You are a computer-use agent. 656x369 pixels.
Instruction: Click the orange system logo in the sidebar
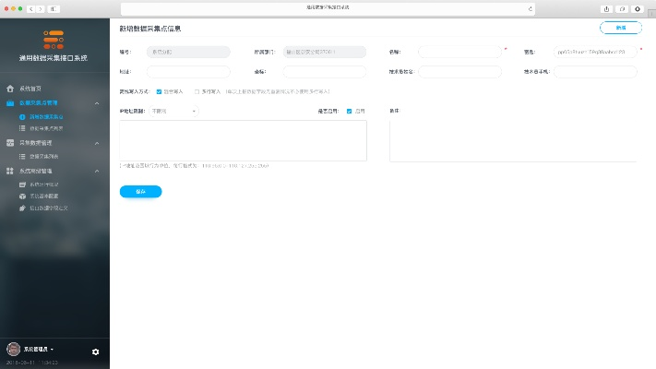(x=54, y=40)
